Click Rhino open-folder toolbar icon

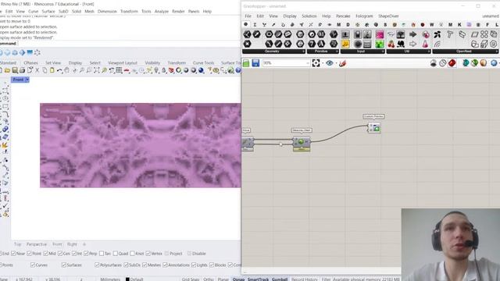(x=7, y=70)
